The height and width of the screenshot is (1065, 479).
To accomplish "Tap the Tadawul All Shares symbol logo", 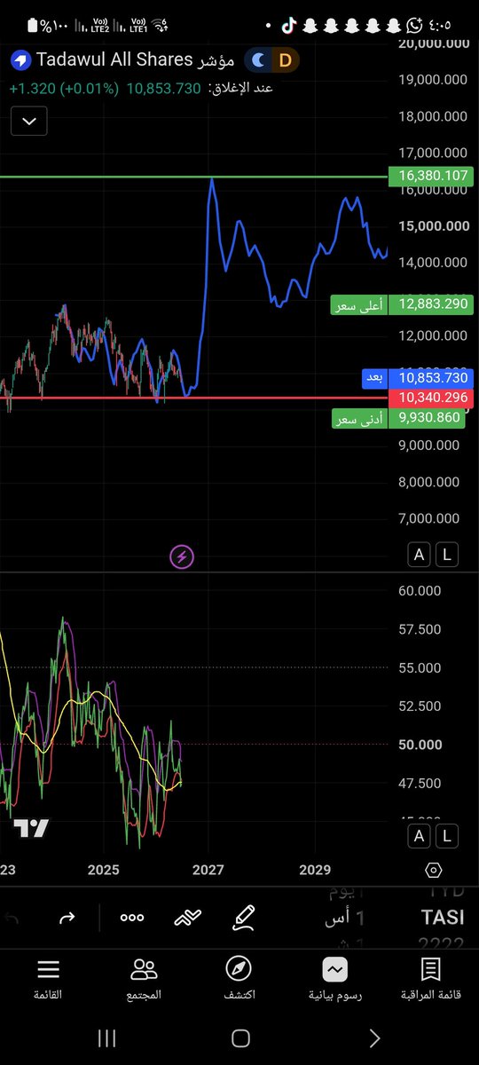I will click(20, 60).
